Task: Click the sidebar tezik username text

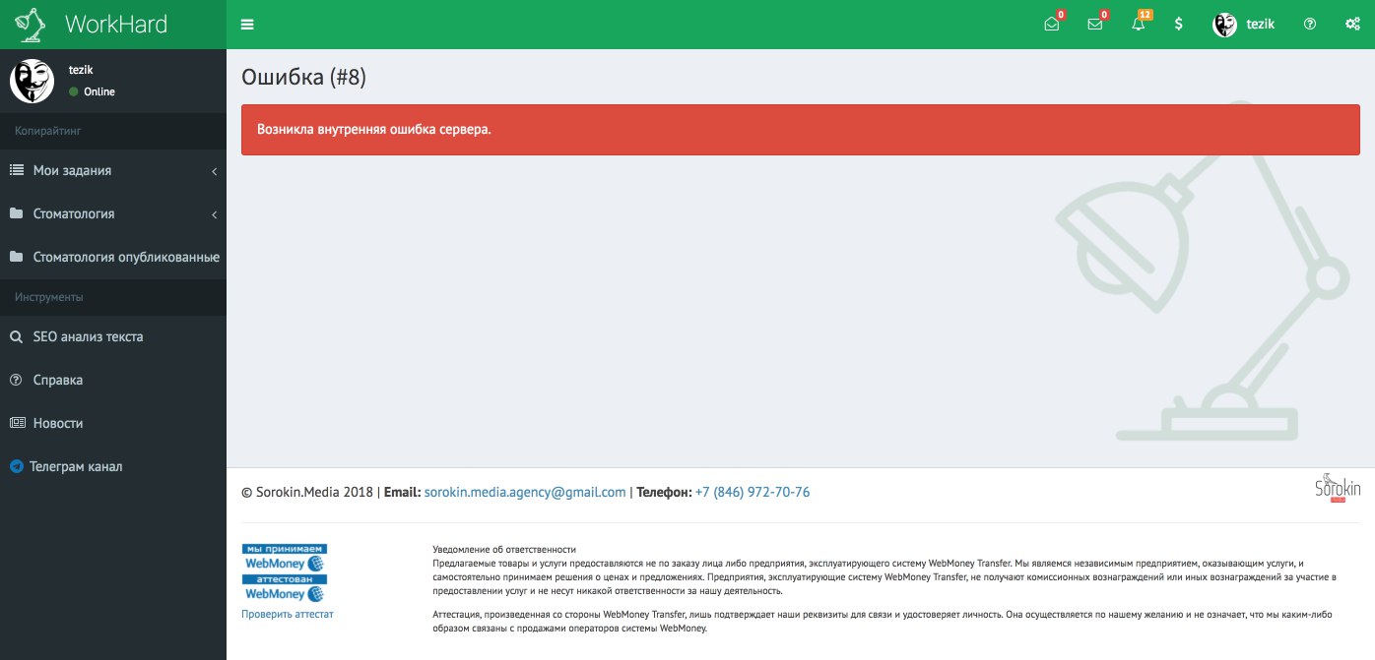Action: 81,70
